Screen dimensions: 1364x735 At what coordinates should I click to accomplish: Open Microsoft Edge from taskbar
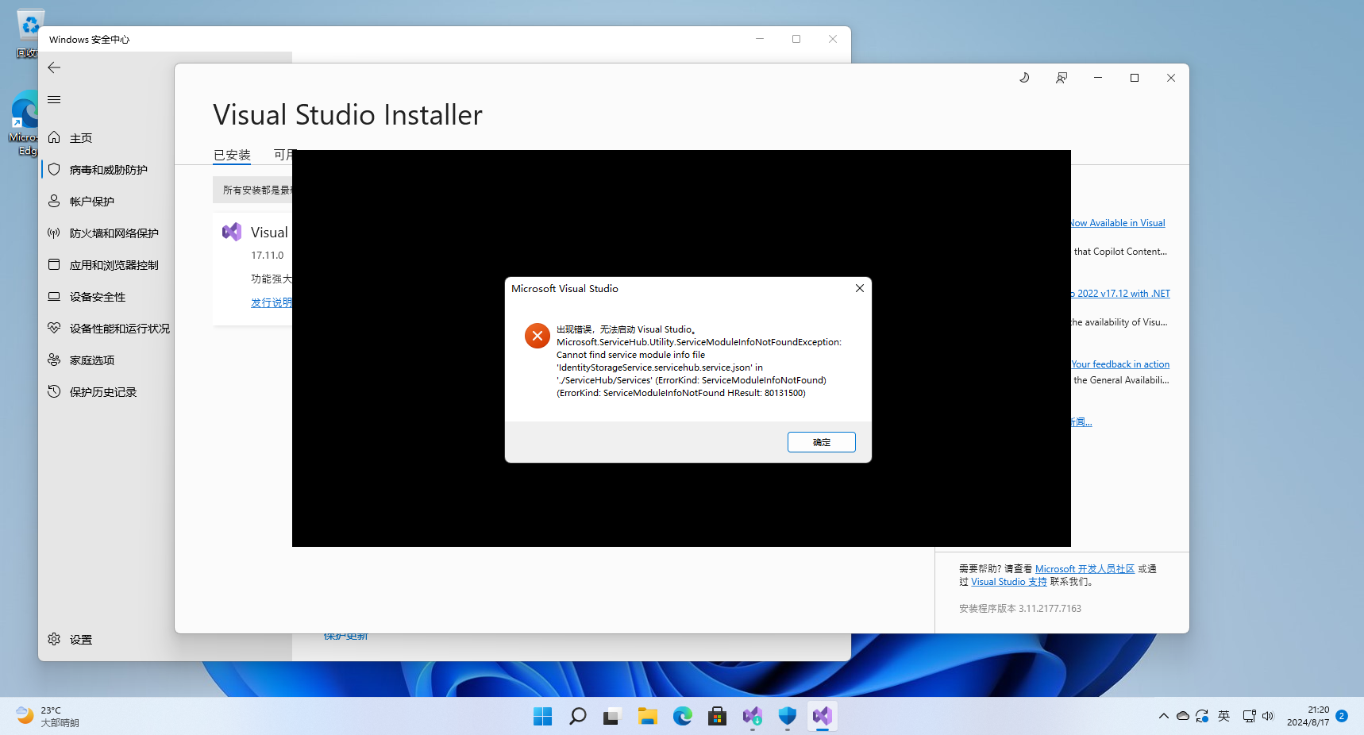tap(683, 717)
